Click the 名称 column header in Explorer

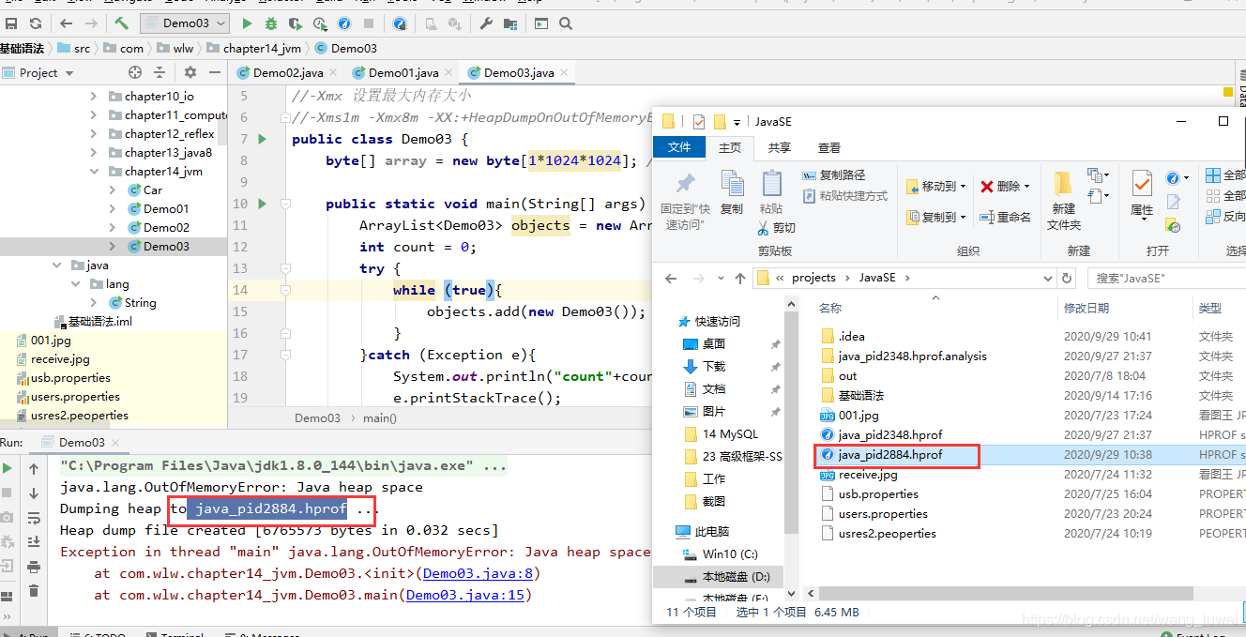tap(830, 308)
